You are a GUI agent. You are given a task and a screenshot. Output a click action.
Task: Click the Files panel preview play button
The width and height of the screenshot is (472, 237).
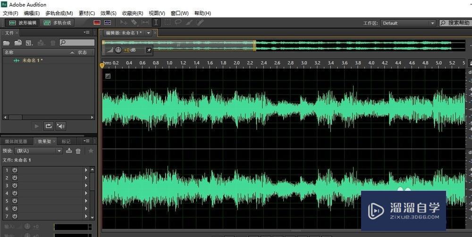(37, 126)
